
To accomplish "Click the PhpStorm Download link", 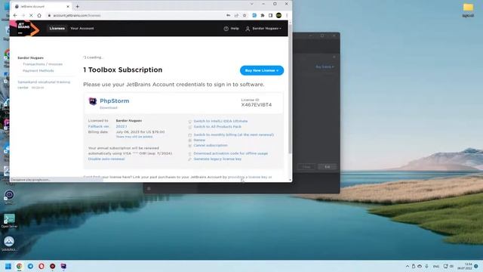I will point(109,107).
